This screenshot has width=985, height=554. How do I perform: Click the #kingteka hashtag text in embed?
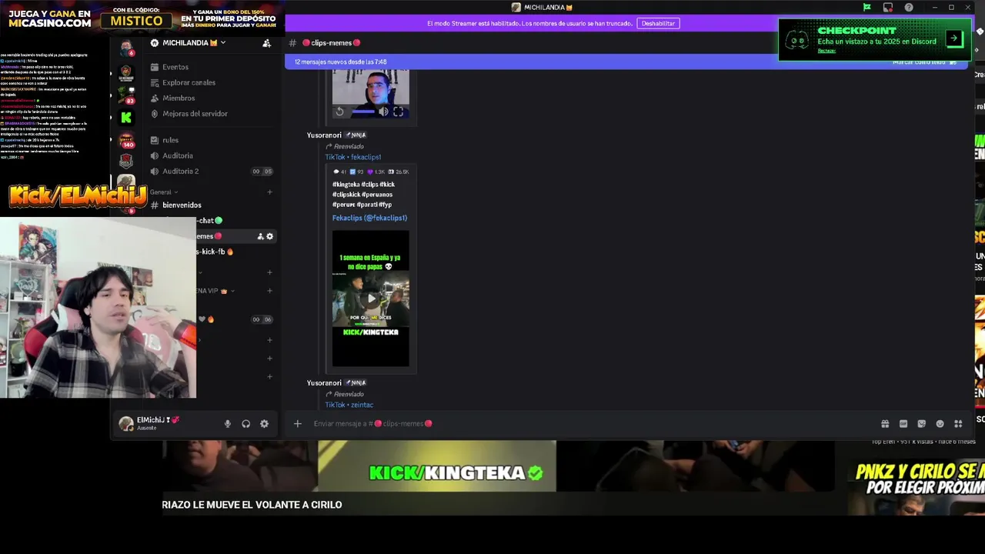point(346,185)
